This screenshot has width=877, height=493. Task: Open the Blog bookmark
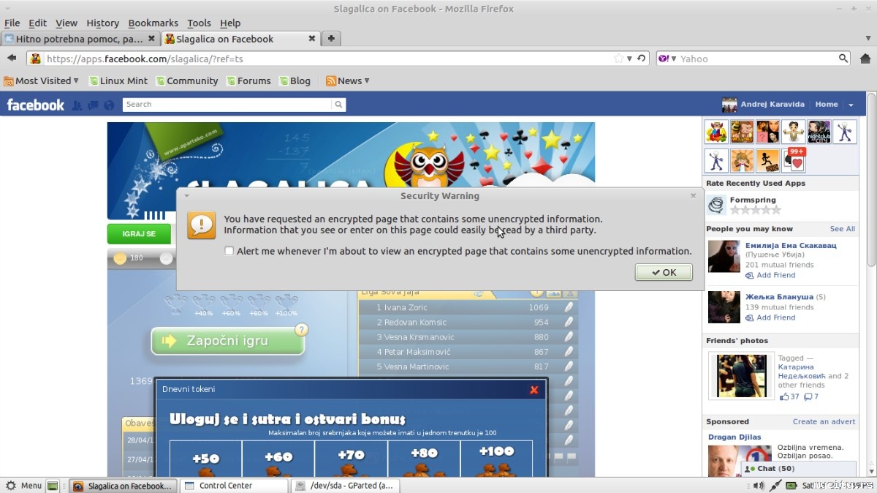295,80
